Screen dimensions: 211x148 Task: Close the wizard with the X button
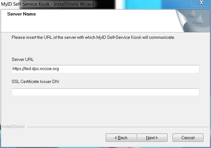(x=201, y=2)
